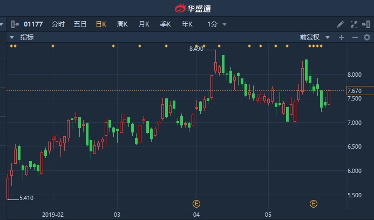Zoom out the chart with minus icon

(x=355, y=37)
